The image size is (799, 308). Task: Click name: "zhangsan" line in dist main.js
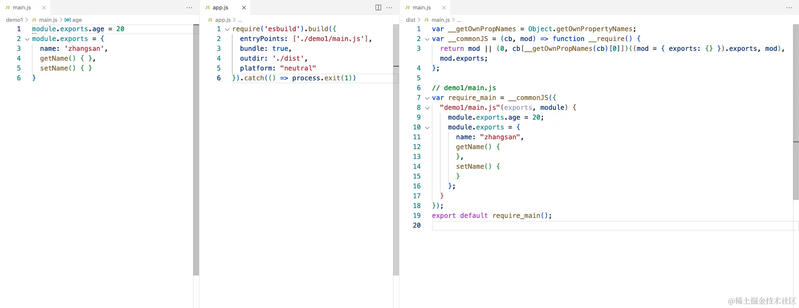[490, 137]
